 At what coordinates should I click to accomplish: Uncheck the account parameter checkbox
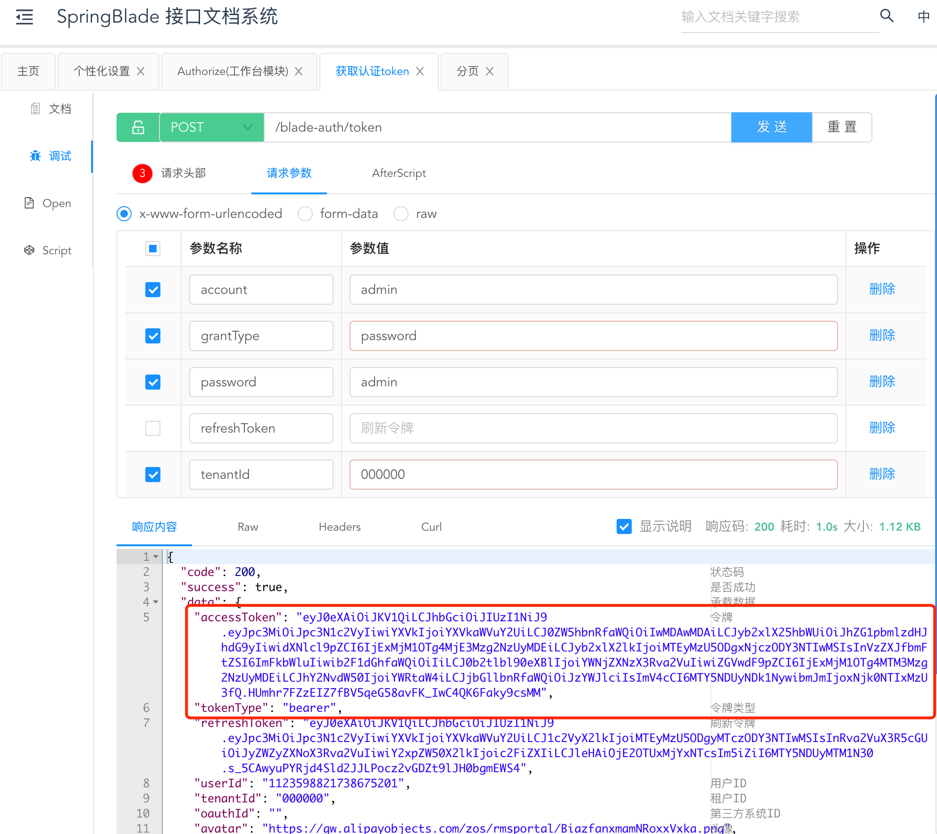(153, 290)
